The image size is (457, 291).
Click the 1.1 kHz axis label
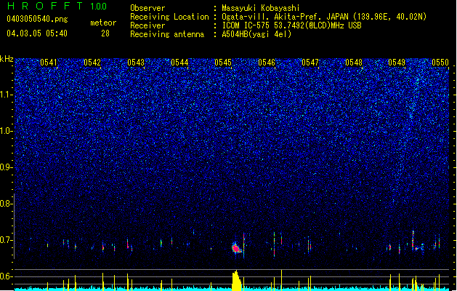[x=7, y=95]
